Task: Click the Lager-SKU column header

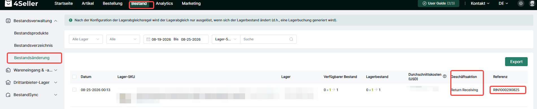Action: (126, 77)
